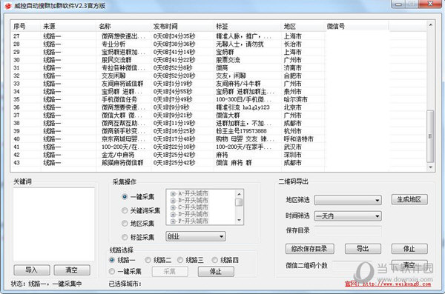Click the 无聊人士，请勿扰 tag cell
This screenshot has height=294, width=445.
[x=240, y=44]
